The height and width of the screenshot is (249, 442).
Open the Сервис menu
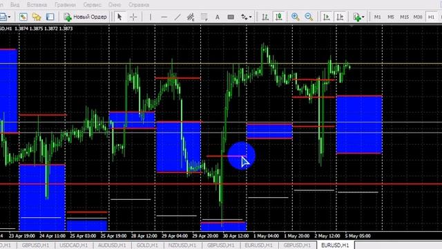(92, 5)
